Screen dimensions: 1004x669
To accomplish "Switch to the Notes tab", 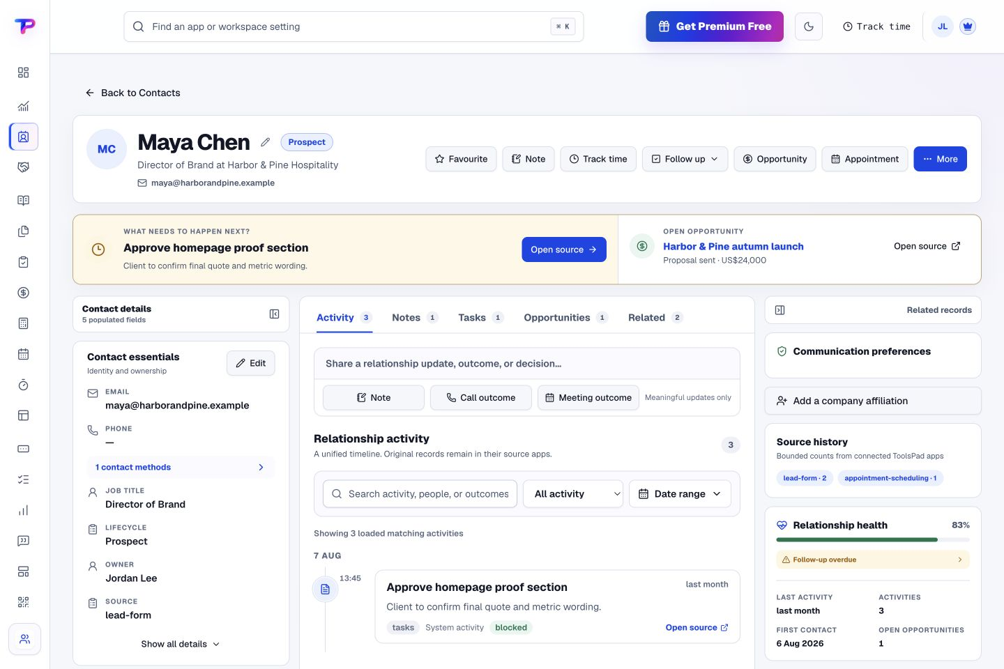I will [415, 318].
